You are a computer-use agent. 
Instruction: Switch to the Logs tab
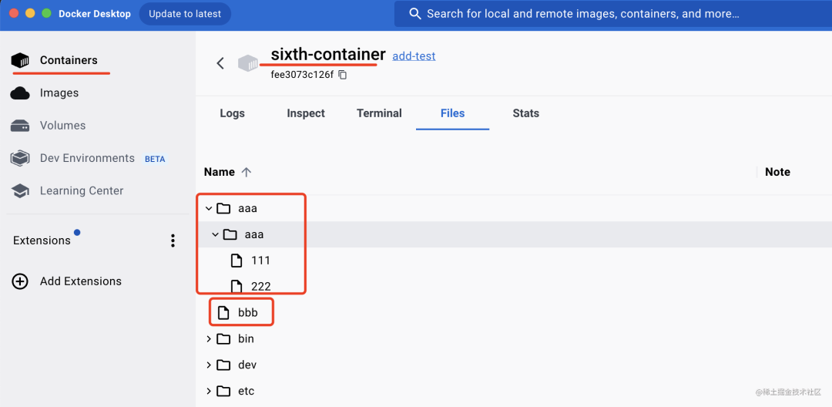pos(232,113)
